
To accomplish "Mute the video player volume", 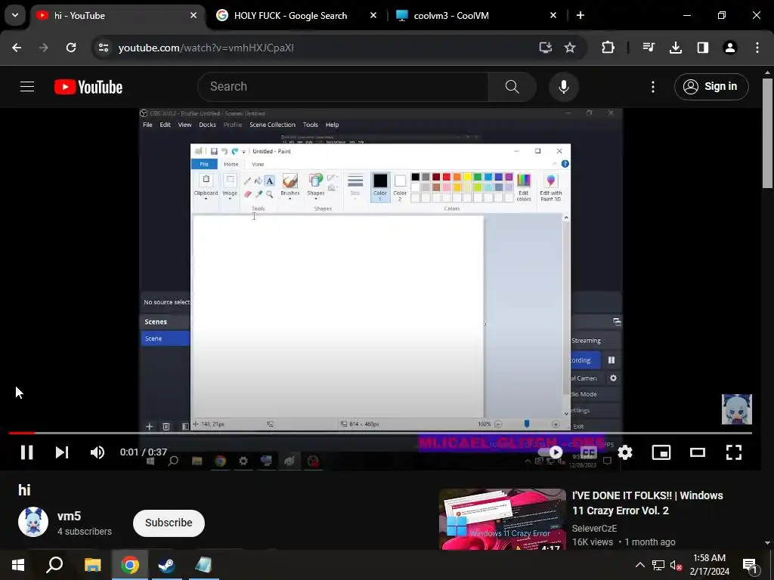I will pyautogui.click(x=98, y=452).
